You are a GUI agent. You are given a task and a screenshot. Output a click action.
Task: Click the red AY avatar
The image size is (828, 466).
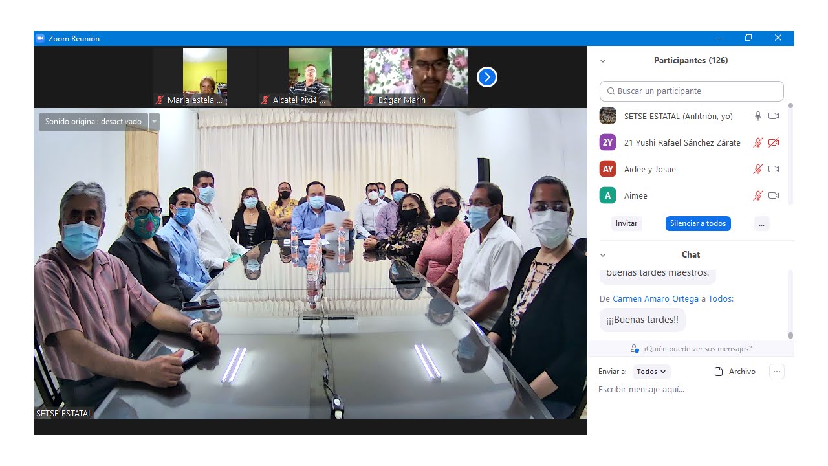(607, 169)
